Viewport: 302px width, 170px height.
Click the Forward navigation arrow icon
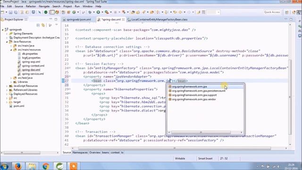[189, 12]
